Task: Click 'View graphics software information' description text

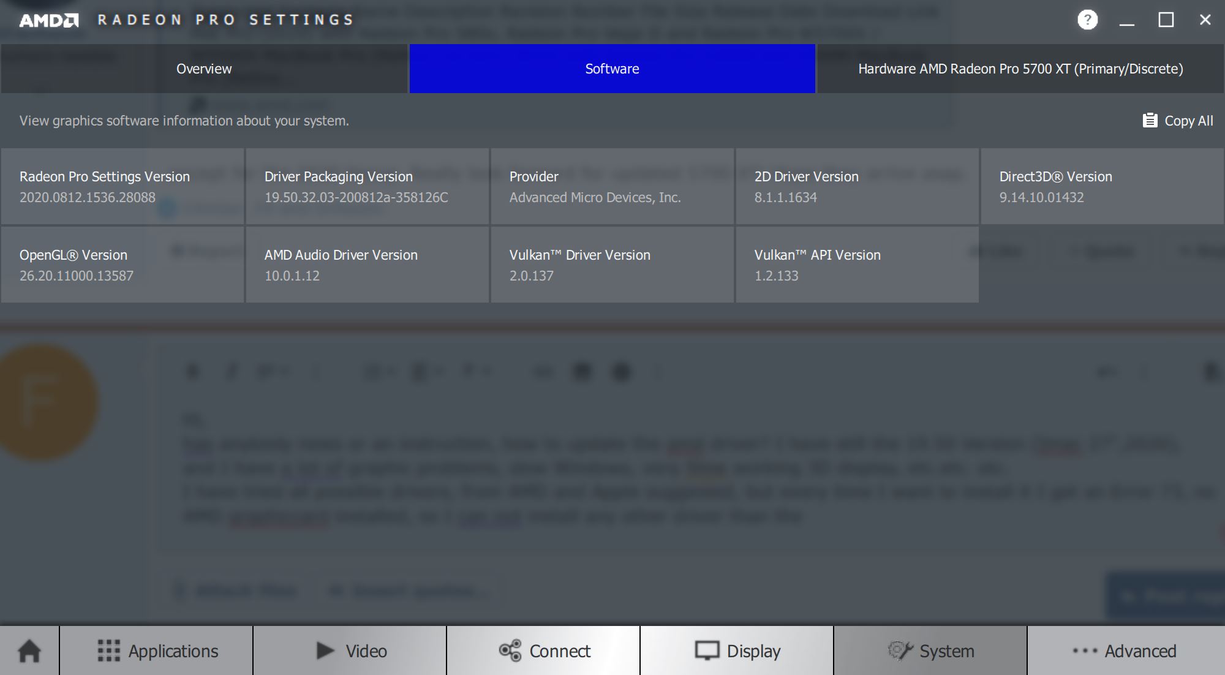Action: click(x=184, y=121)
